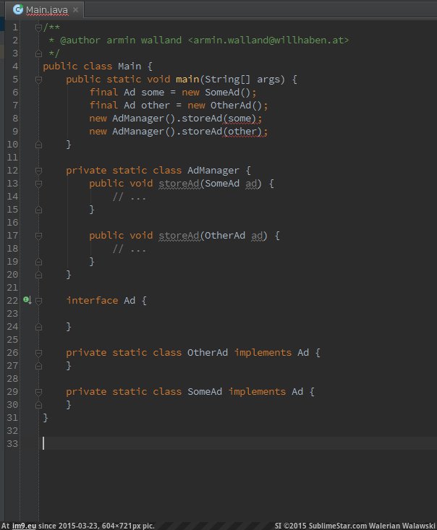Click the AdManager class name declaration
The height and width of the screenshot is (530, 437).
[x=213, y=170]
